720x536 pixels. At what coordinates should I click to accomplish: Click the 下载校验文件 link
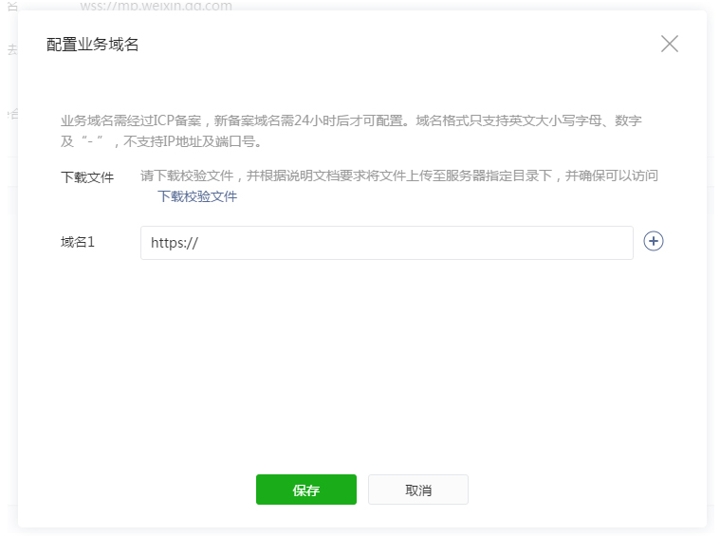coord(197,196)
